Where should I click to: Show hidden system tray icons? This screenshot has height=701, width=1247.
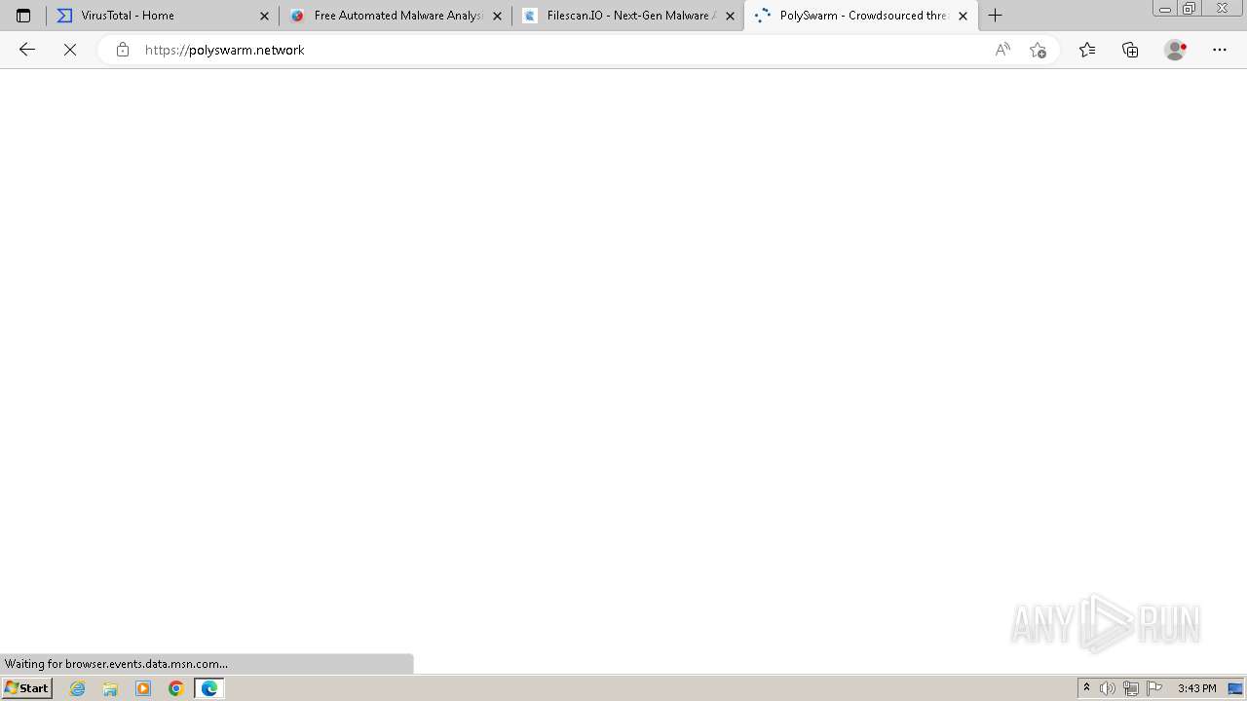pos(1087,688)
